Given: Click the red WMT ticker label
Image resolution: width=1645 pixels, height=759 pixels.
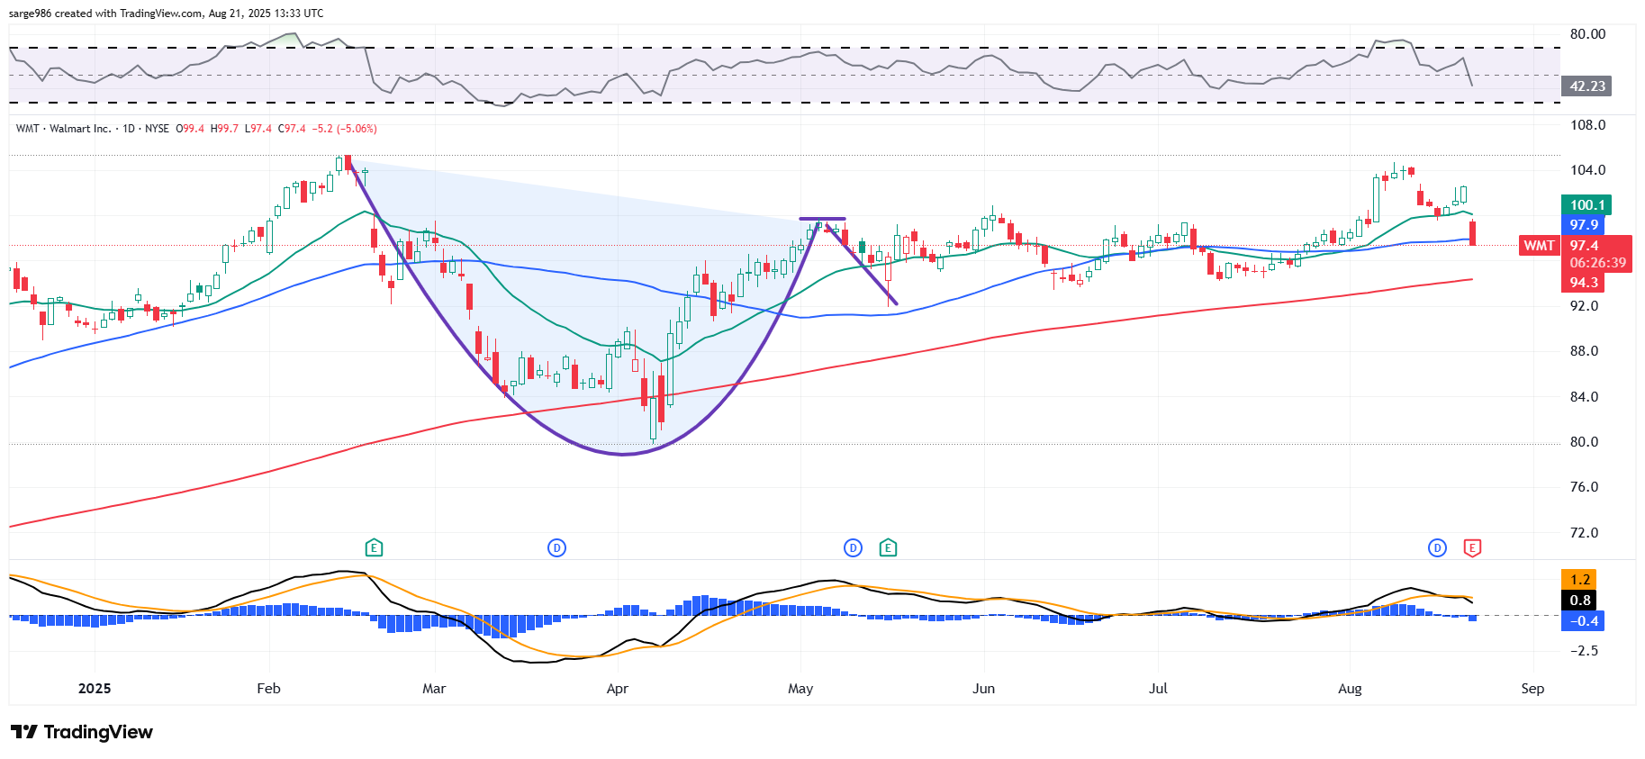Looking at the screenshot, I should [1539, 246].
